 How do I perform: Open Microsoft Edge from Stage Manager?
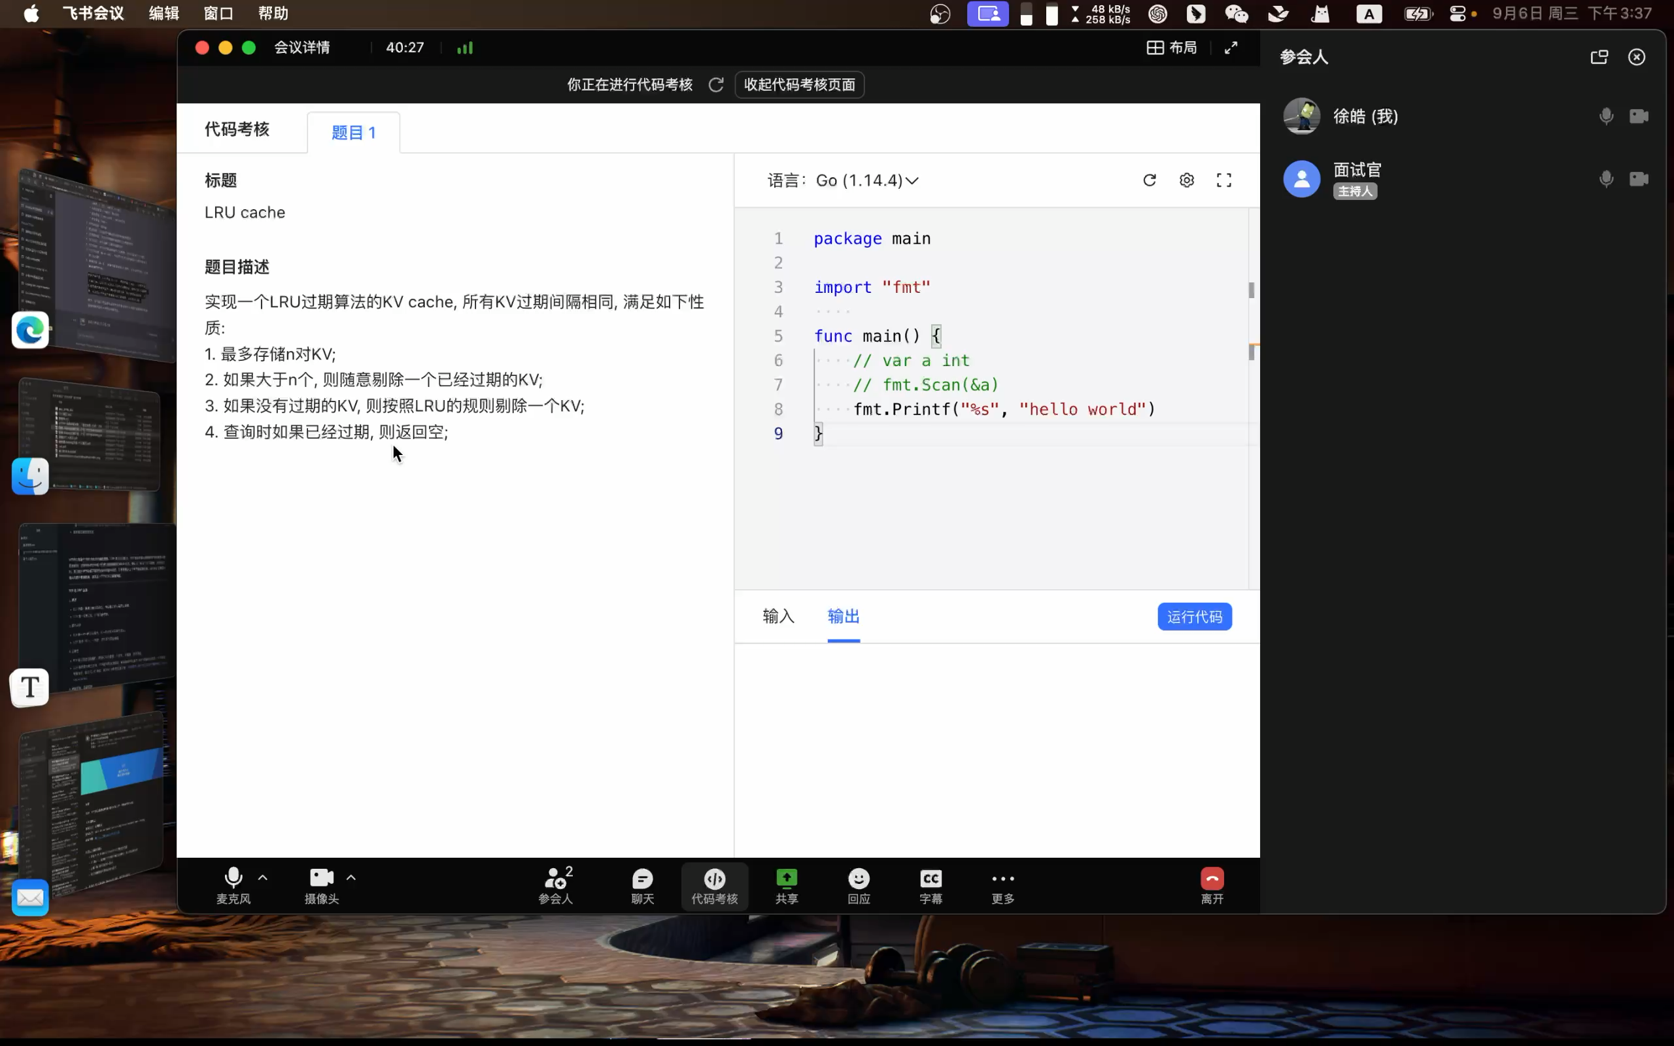(31, 330)
